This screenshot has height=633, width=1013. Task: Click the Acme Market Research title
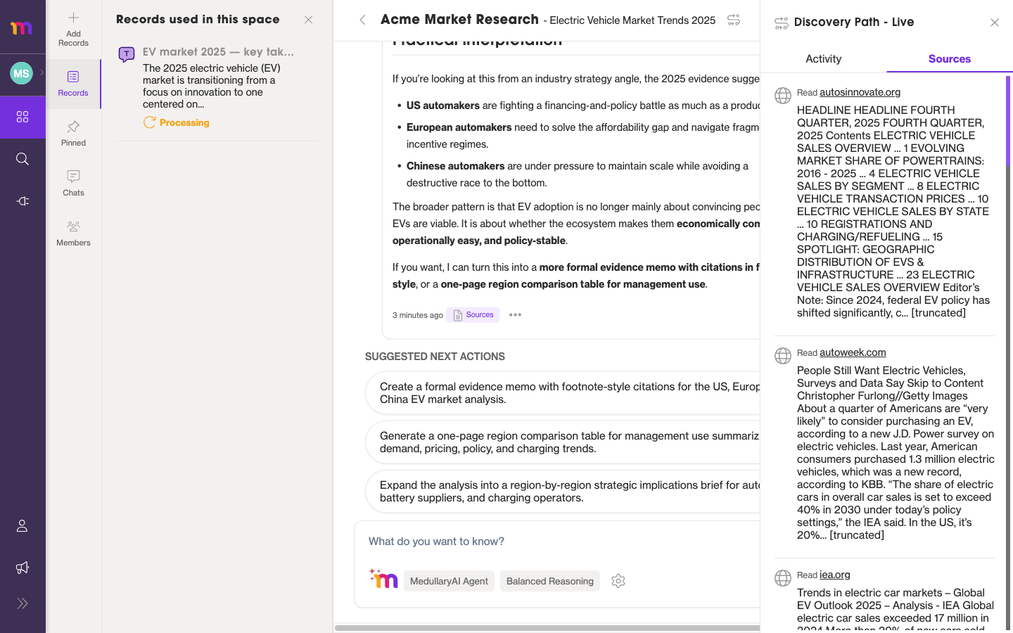coord(459,20)
